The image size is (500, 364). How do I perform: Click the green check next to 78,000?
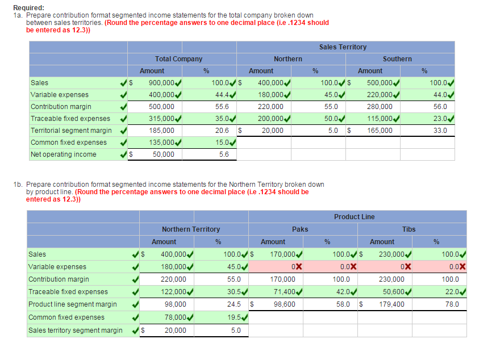coord(190,317)
